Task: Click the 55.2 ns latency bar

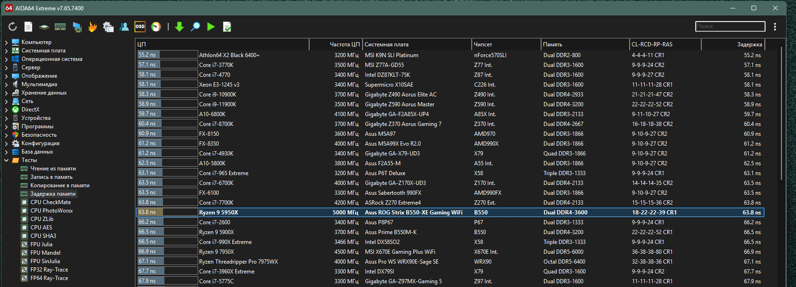Action: [x=167, y=55]
